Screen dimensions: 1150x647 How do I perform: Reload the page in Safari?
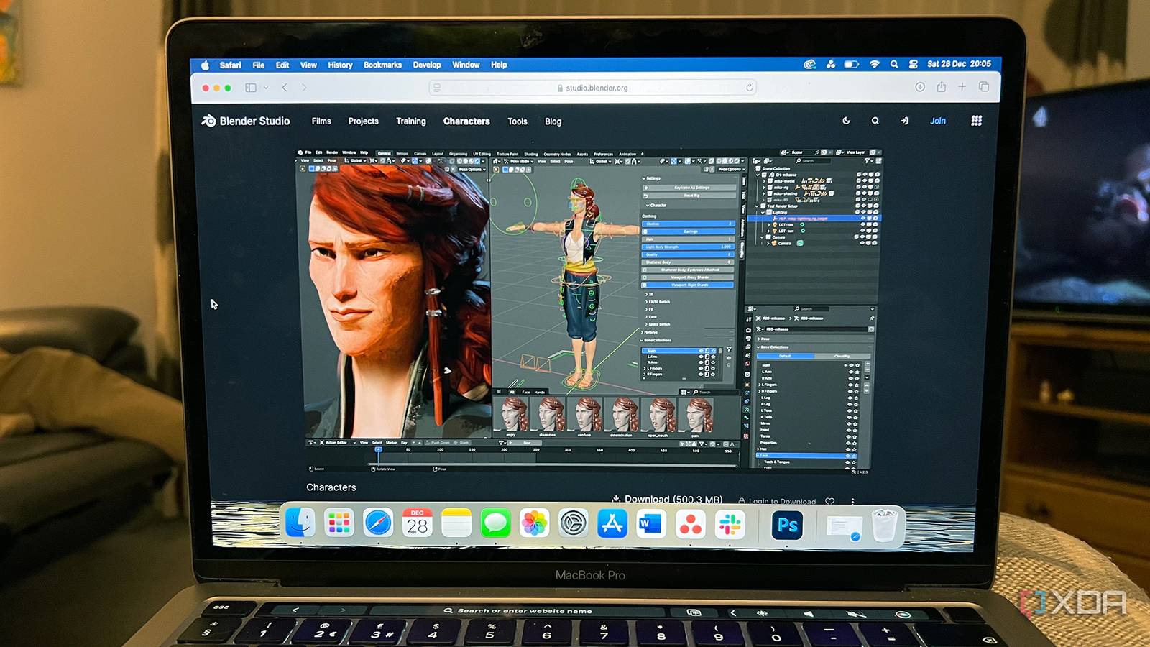749,88
